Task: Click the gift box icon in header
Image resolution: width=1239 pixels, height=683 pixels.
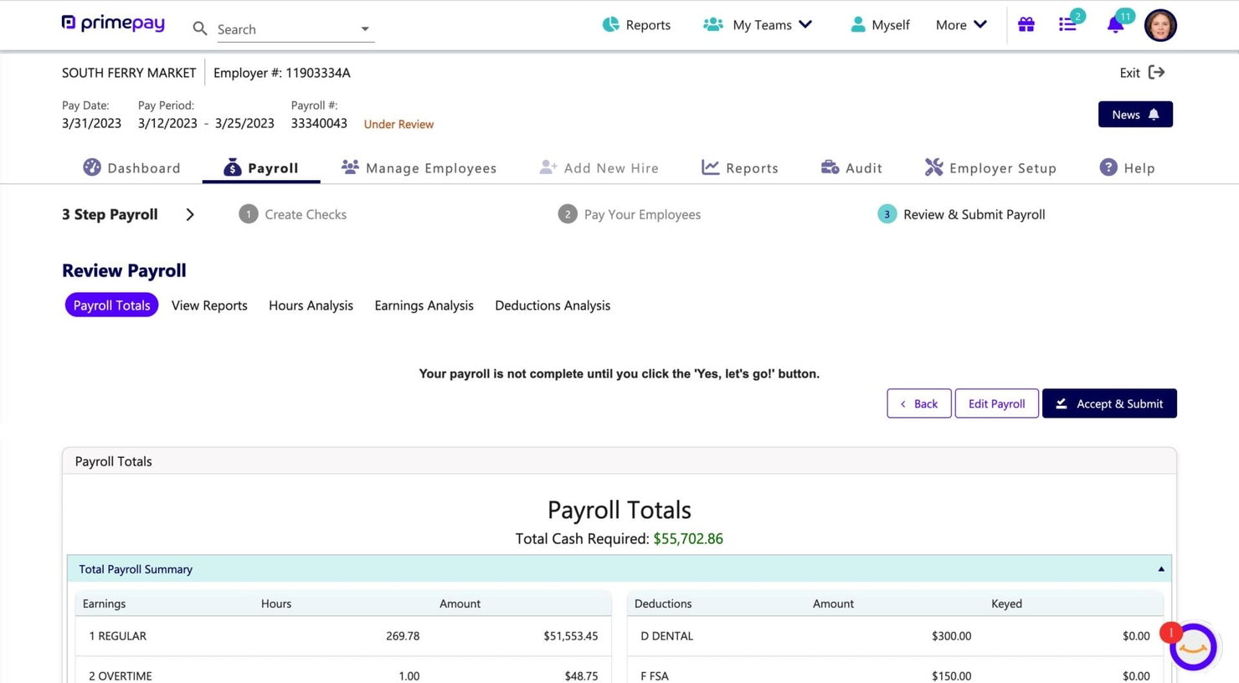Action: (x=1026, y=25)
